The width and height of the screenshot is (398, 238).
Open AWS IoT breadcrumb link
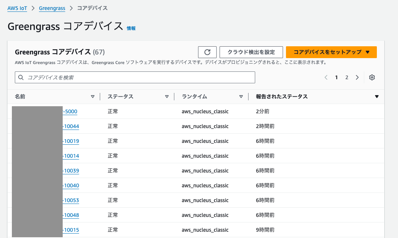click(x=17, y=9)
